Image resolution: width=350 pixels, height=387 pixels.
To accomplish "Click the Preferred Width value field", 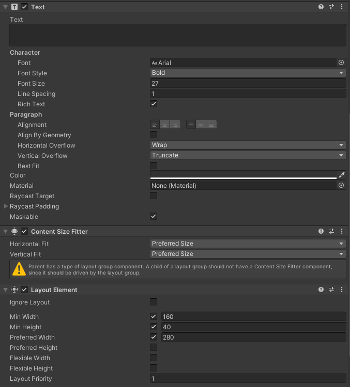I will point(253,337).
